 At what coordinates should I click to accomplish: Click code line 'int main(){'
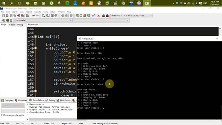(x=49, y=37)
